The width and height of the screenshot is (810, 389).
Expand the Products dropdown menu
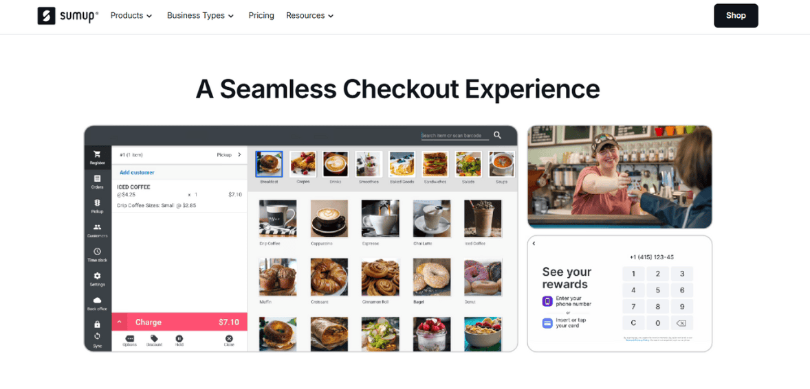pos(131,16)
